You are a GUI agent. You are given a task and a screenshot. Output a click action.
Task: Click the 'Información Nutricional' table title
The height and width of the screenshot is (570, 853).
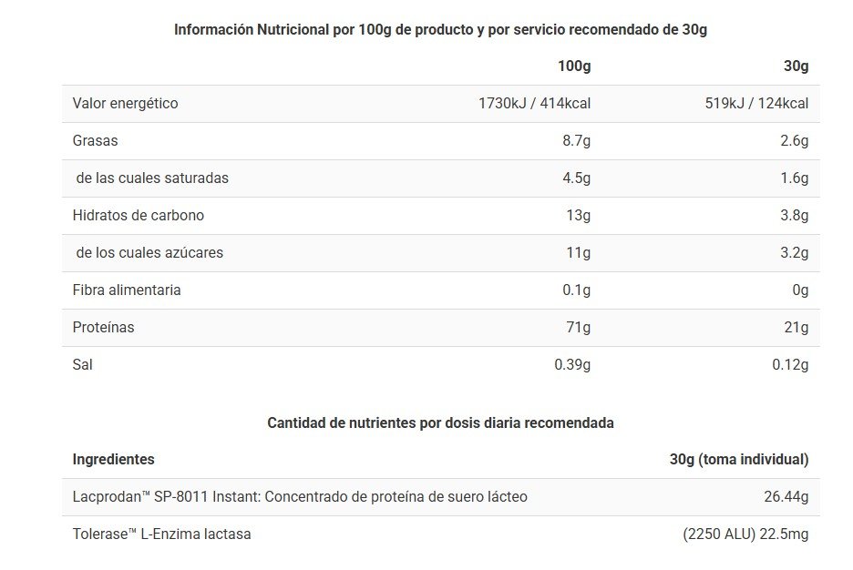coord(440,29)
